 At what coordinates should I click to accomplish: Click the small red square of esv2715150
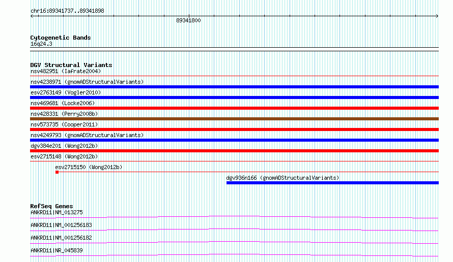(57, 172)
